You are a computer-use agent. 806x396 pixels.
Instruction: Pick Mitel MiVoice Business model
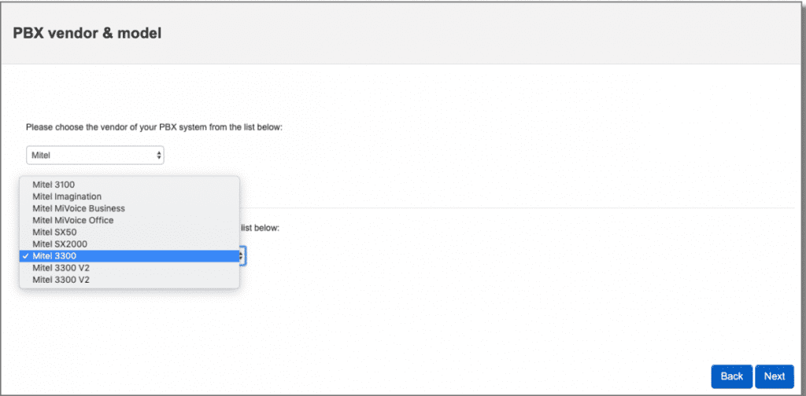79,208
